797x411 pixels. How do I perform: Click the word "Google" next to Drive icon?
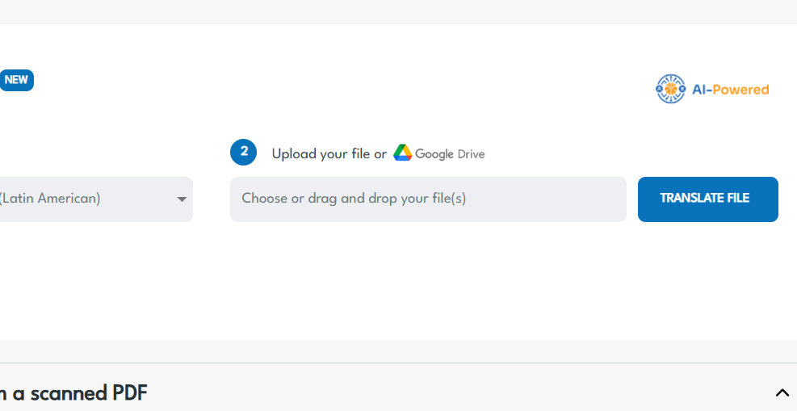click(434, 154)
